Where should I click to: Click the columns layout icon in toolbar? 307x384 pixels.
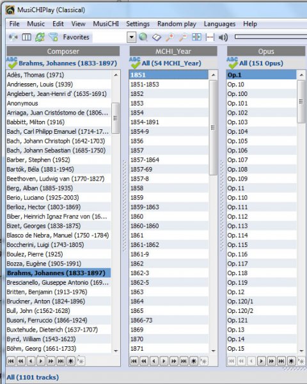[x=26, y=37]
